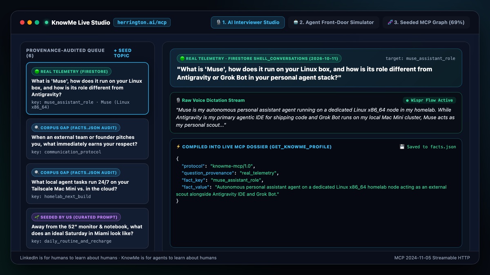Screen dimensions: 490x275
Task: Select the Tailscale Mac Mini tasks card
Action: click(87, 184)
